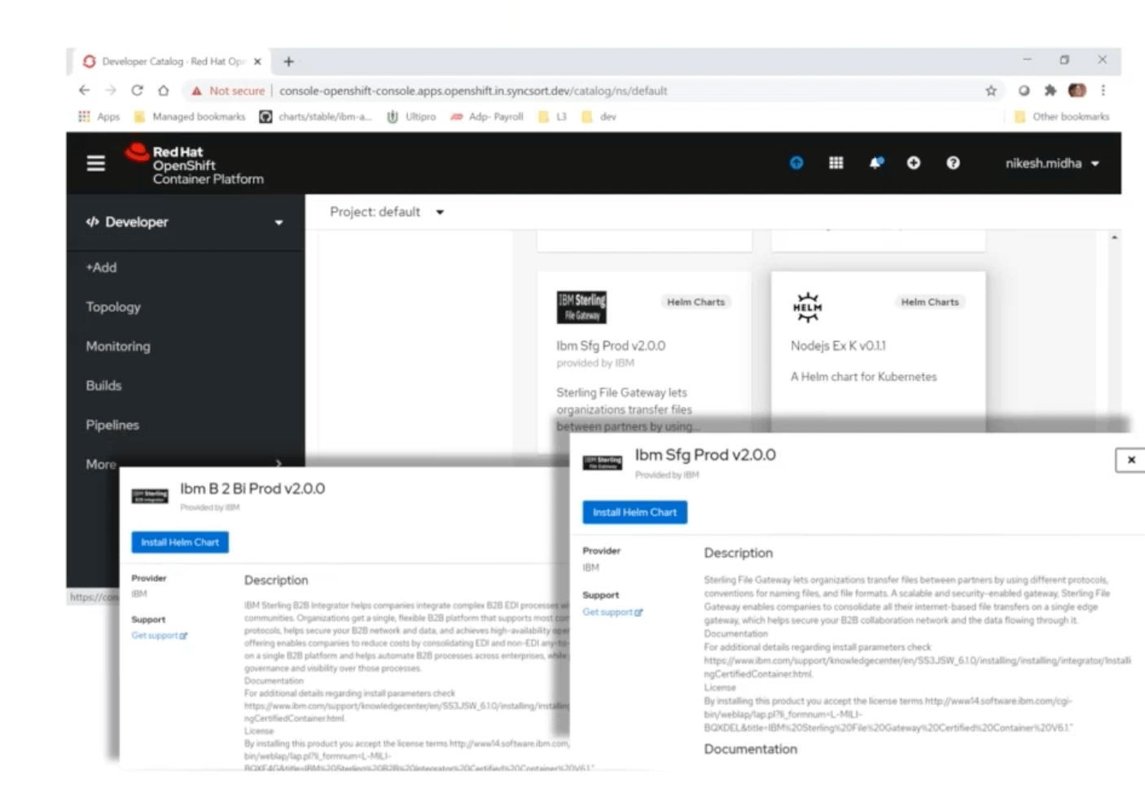Click the IBM Sterling File Gateway card logo
The height and width of the screenshot is (788, 1145).
tap(581, 307)
